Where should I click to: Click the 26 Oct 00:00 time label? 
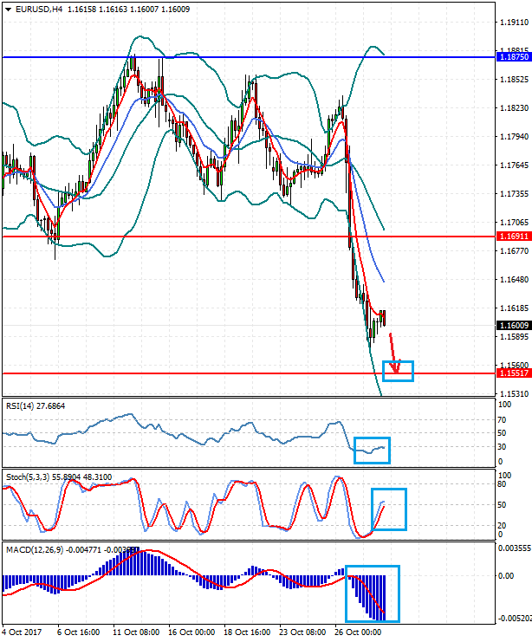coord(356,633)
